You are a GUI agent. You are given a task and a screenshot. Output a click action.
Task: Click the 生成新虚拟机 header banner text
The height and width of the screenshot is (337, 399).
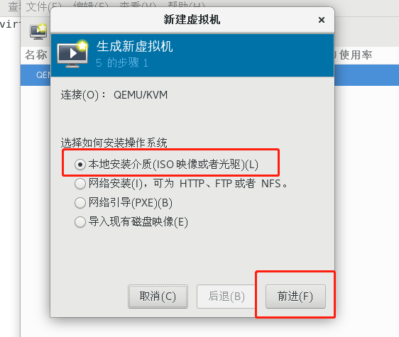tap(135, 46)
